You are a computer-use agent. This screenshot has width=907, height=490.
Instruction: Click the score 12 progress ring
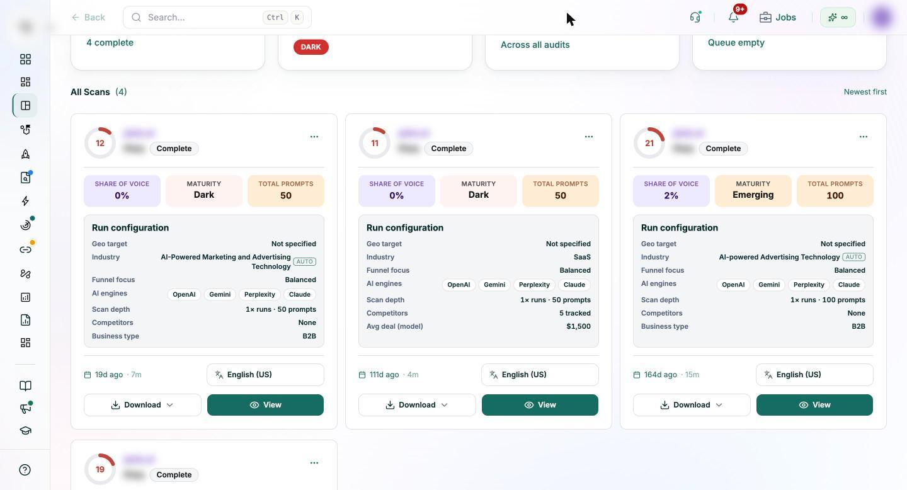[x=100, y=143]
